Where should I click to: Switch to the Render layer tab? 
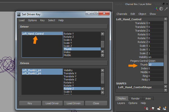pos(135,99)
